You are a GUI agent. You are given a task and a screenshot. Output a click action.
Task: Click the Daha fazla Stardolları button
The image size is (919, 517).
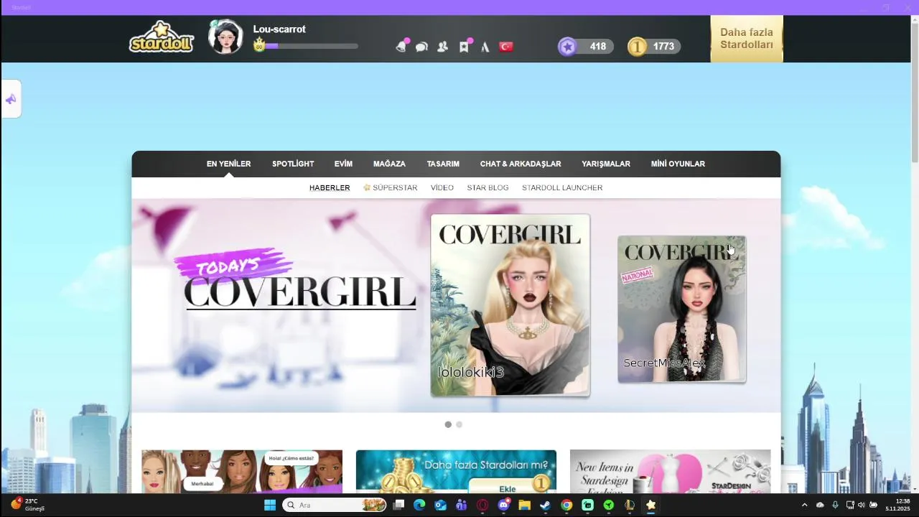747,39
